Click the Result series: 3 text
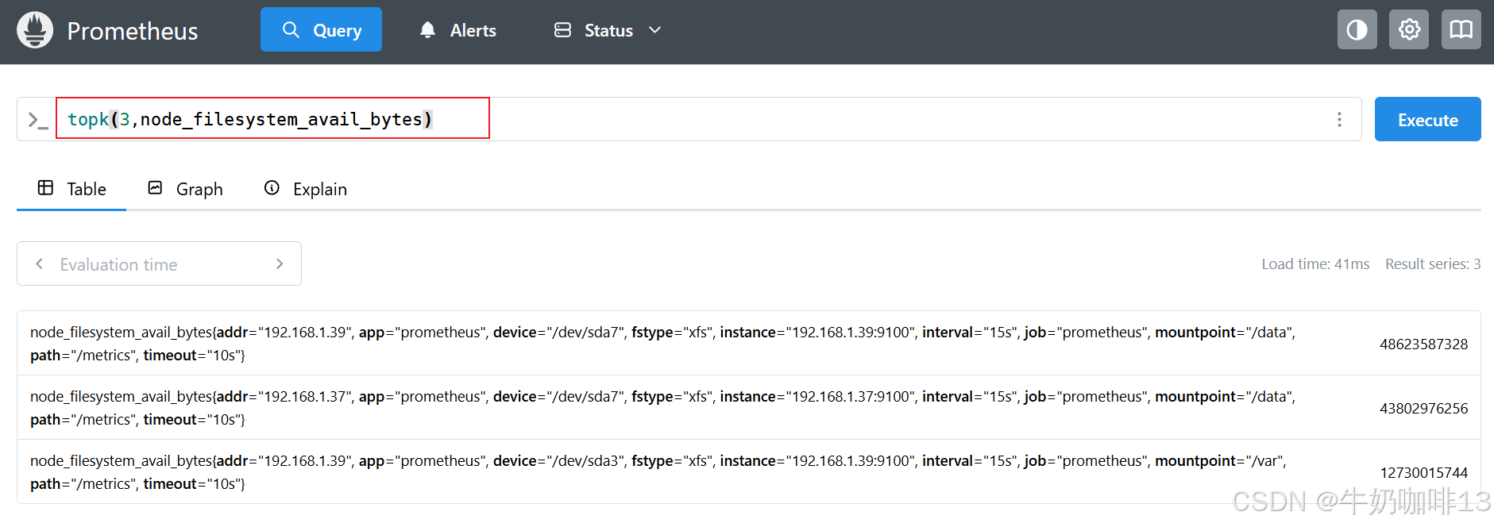 pos(1433,264)
